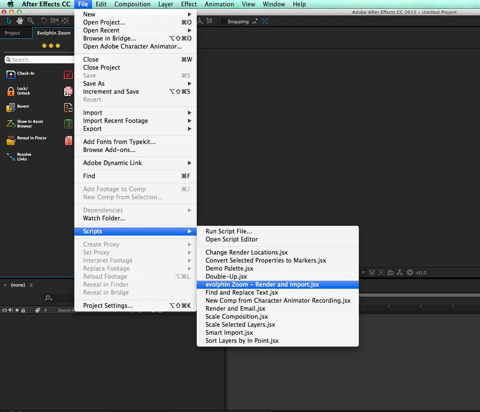Click the snap-to-edges extension icon beside Snapping

pyautogui.click(x=255, y=22)
